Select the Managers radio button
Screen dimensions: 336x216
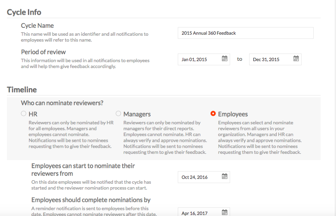(x=118, y=114)
